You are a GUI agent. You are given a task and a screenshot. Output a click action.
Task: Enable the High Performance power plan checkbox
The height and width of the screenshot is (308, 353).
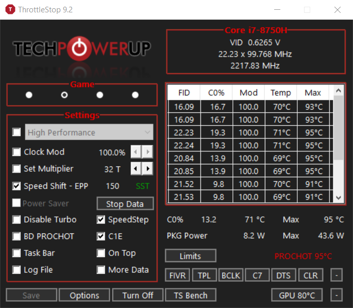(x=16, y=132)
